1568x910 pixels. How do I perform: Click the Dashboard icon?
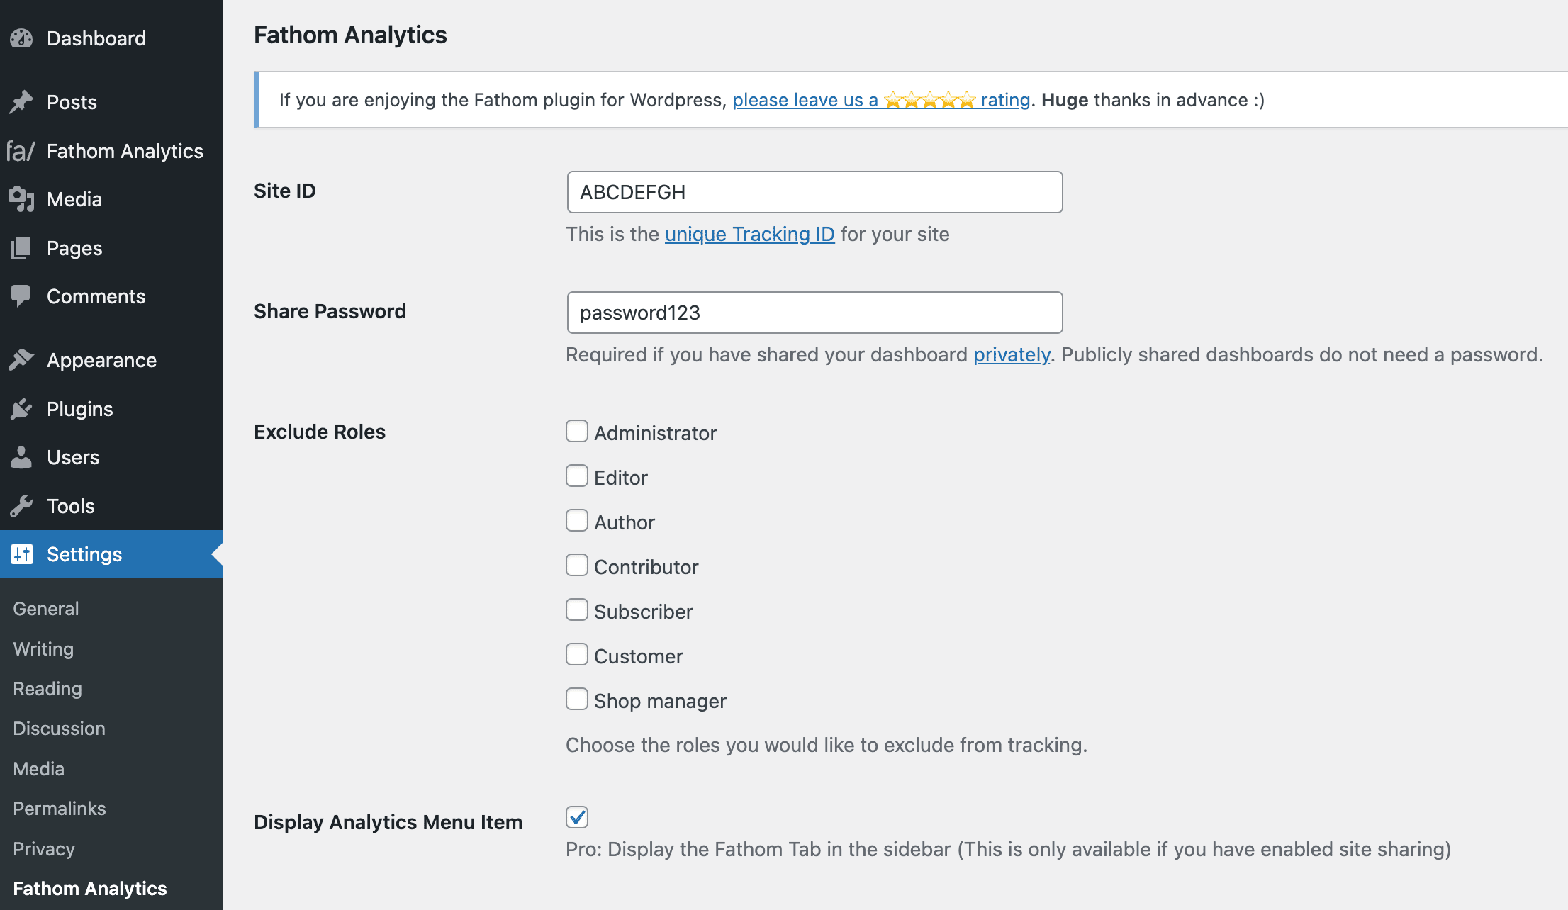click(x=21, y=37)
